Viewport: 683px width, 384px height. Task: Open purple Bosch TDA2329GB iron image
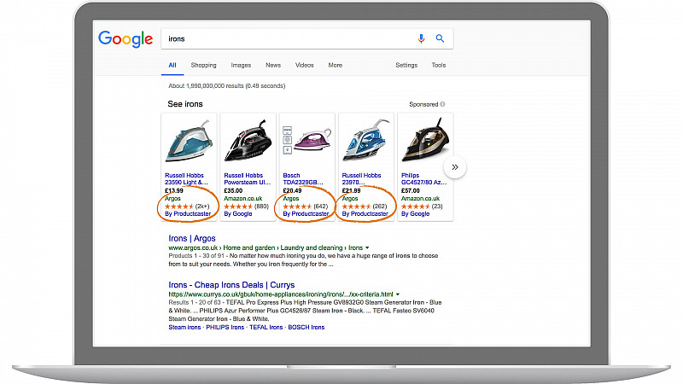(307, 141)
